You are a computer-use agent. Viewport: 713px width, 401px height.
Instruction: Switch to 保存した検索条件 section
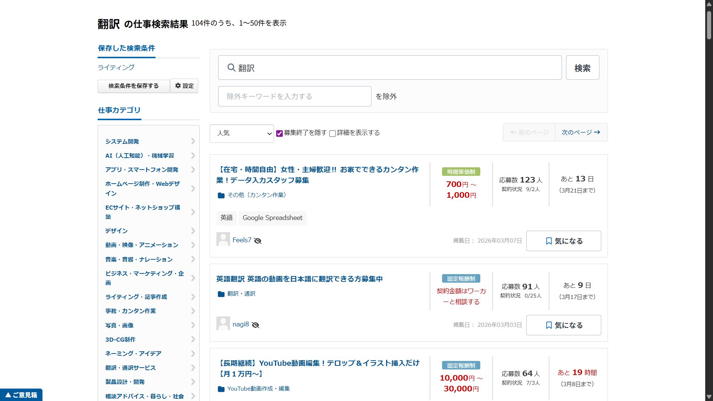[x=126, y=48]
